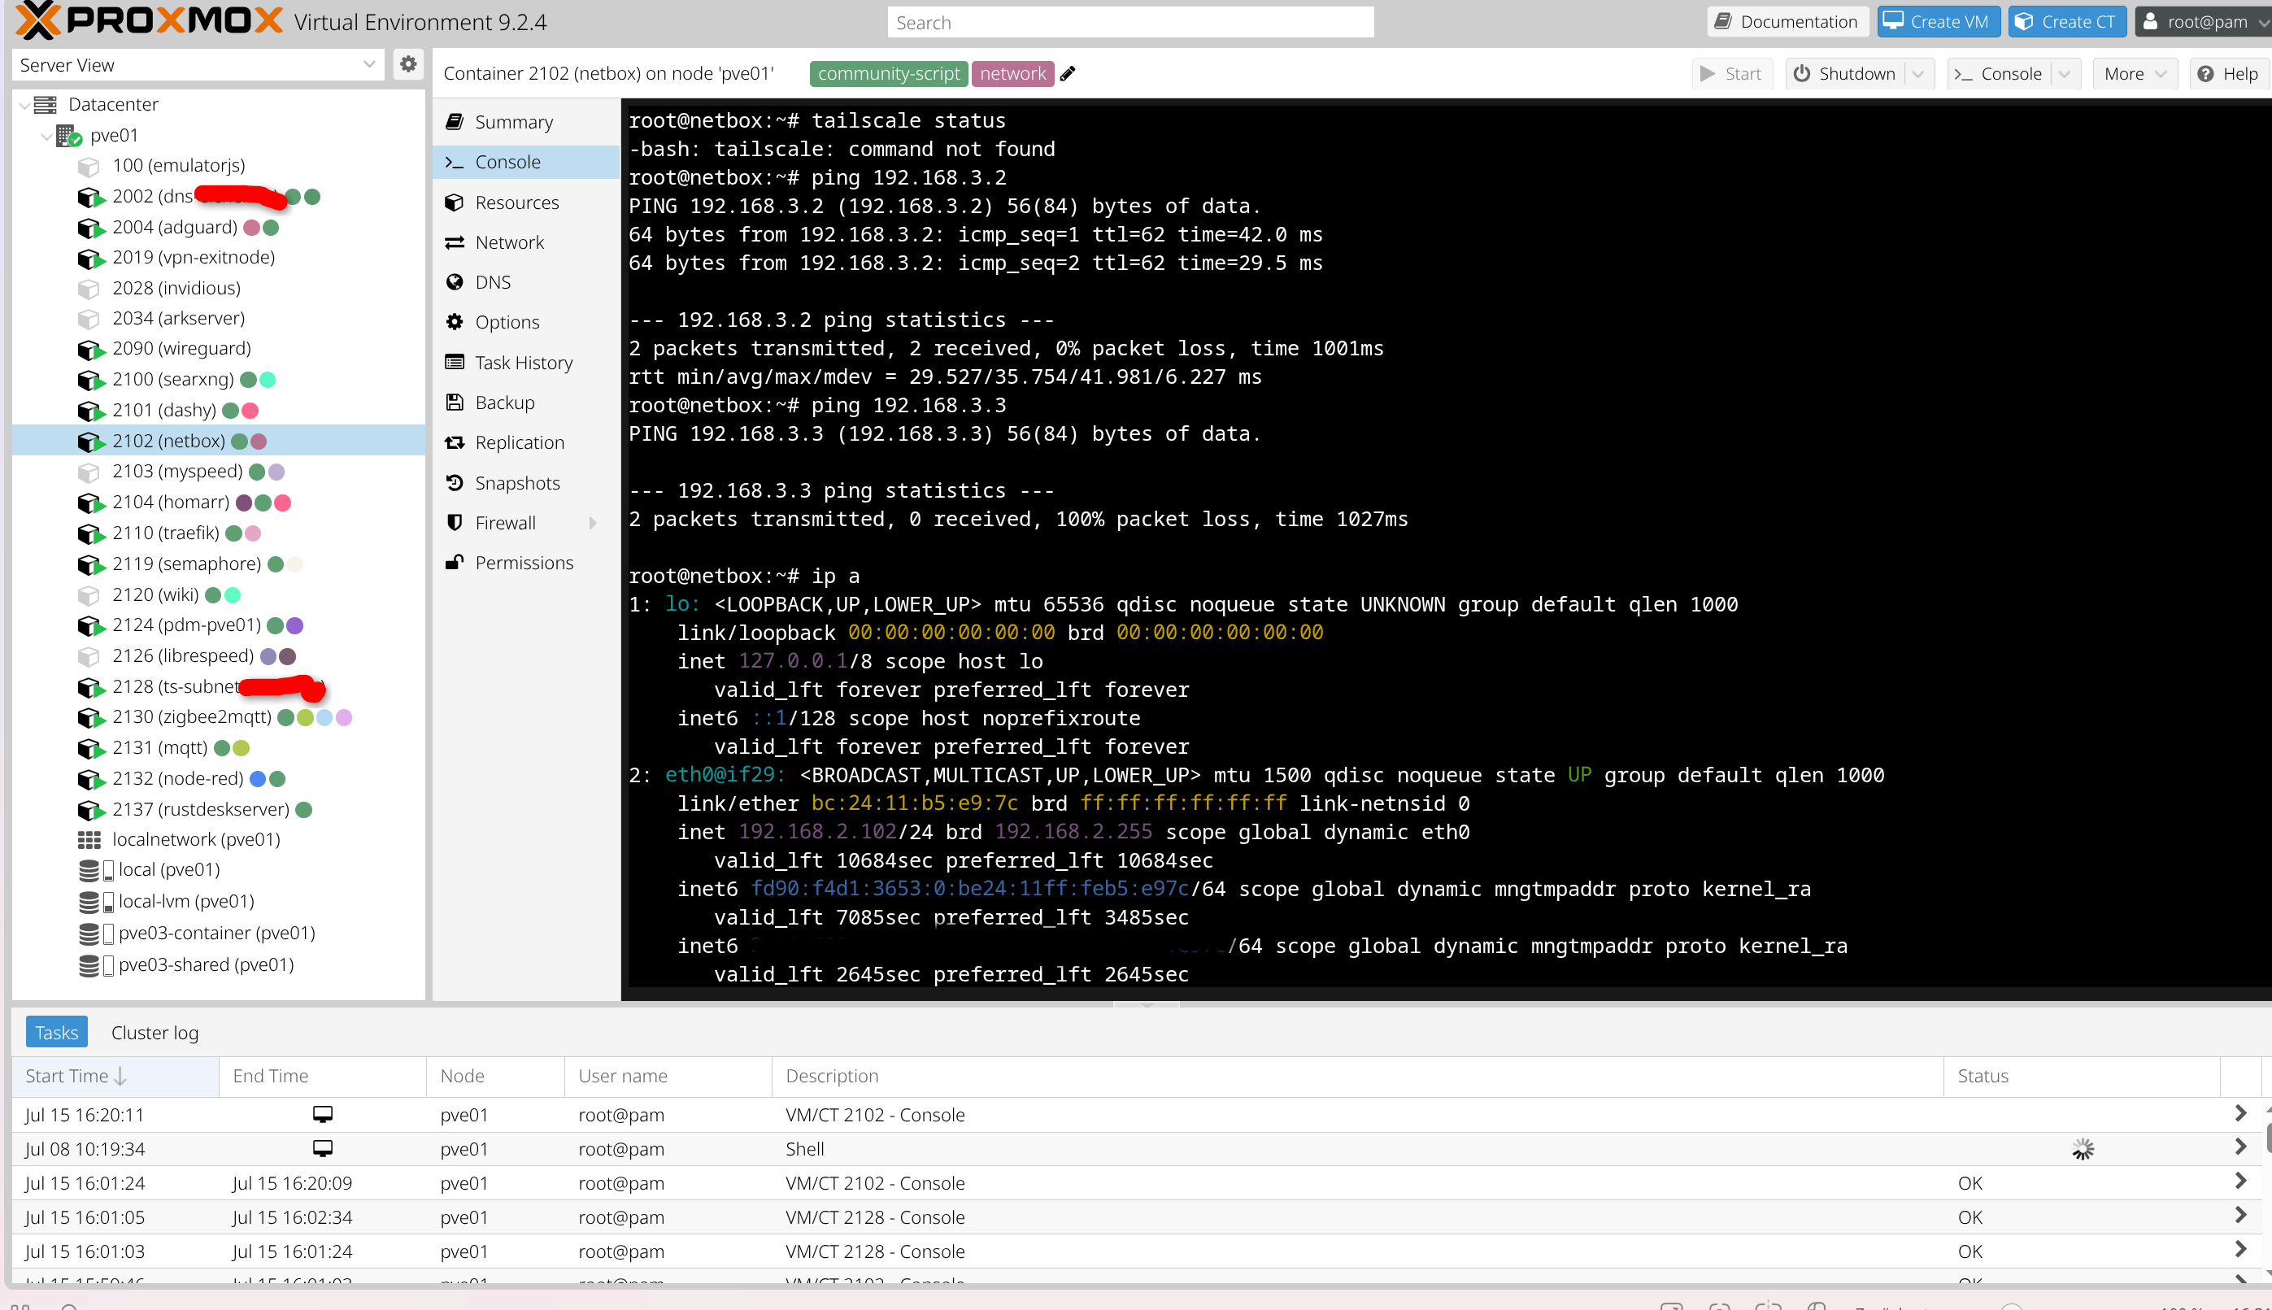2272x1310 pixels.
Task: Open Server View settings gear
Action: pos(408,65)
